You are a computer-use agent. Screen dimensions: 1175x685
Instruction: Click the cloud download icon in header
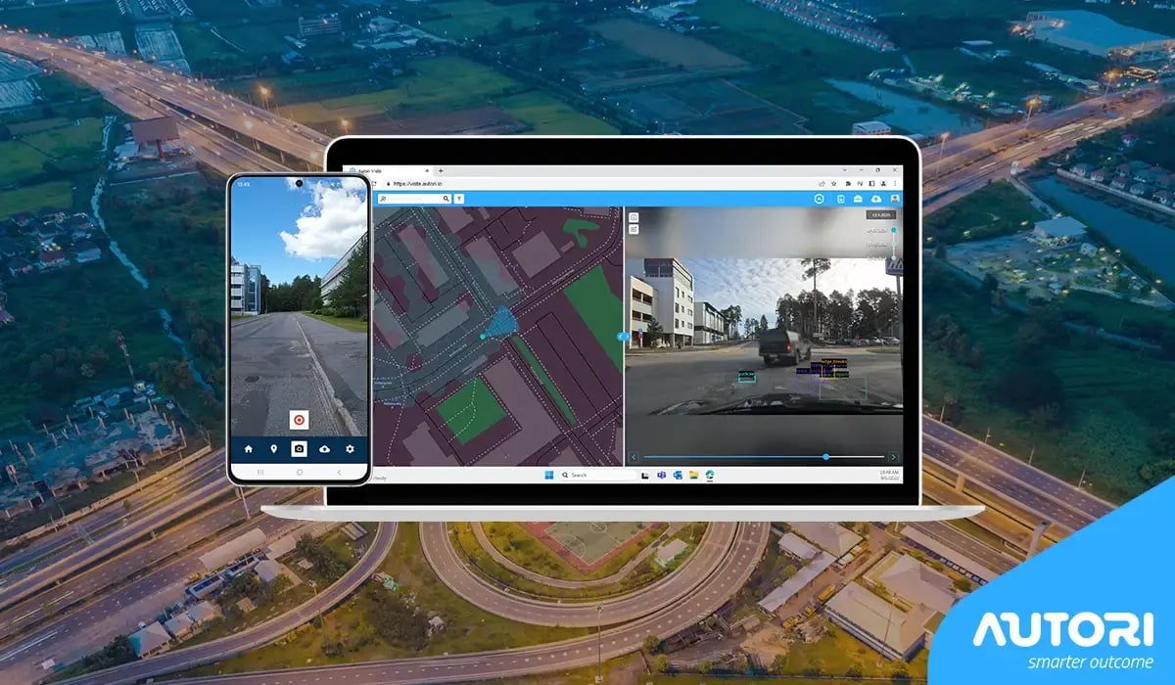point(876,199)
